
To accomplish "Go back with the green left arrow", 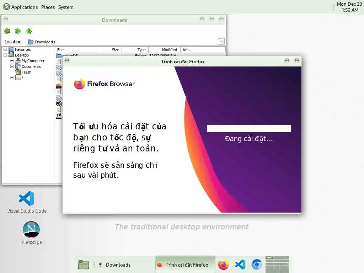I will (7, 31).
